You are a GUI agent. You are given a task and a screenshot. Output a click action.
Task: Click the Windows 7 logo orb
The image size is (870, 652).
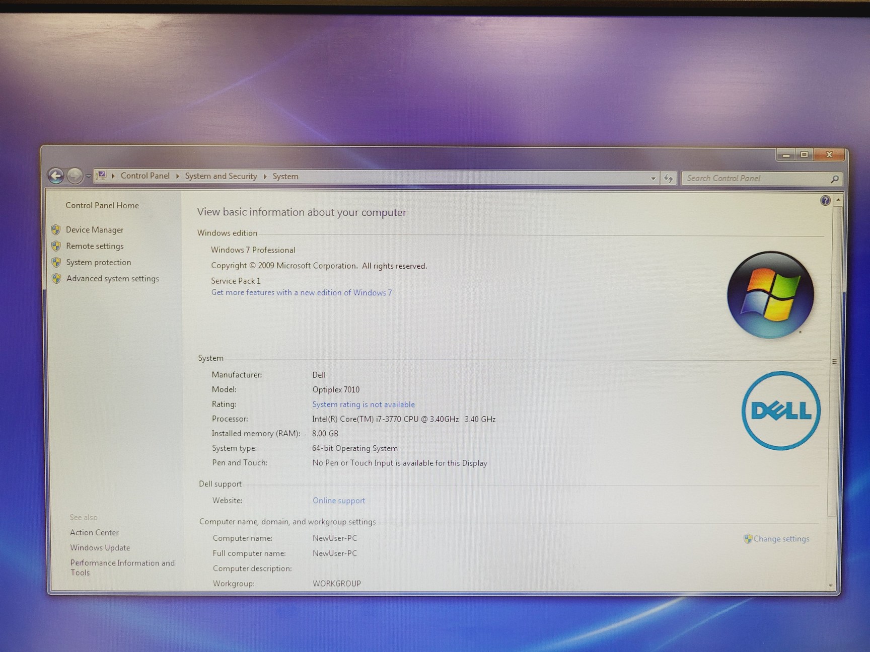770,295
